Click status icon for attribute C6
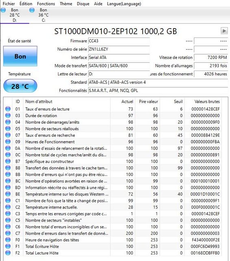230x261 pixels. pyautogui.click(x=8, y=227)
